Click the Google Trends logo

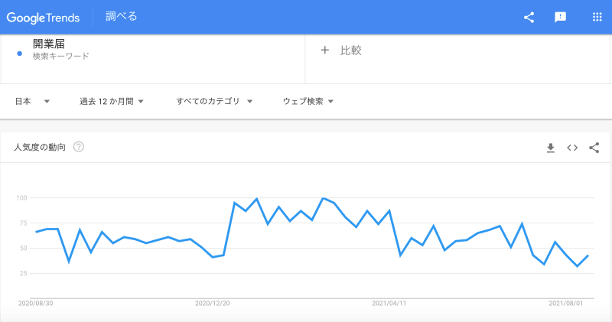(43, 18)
